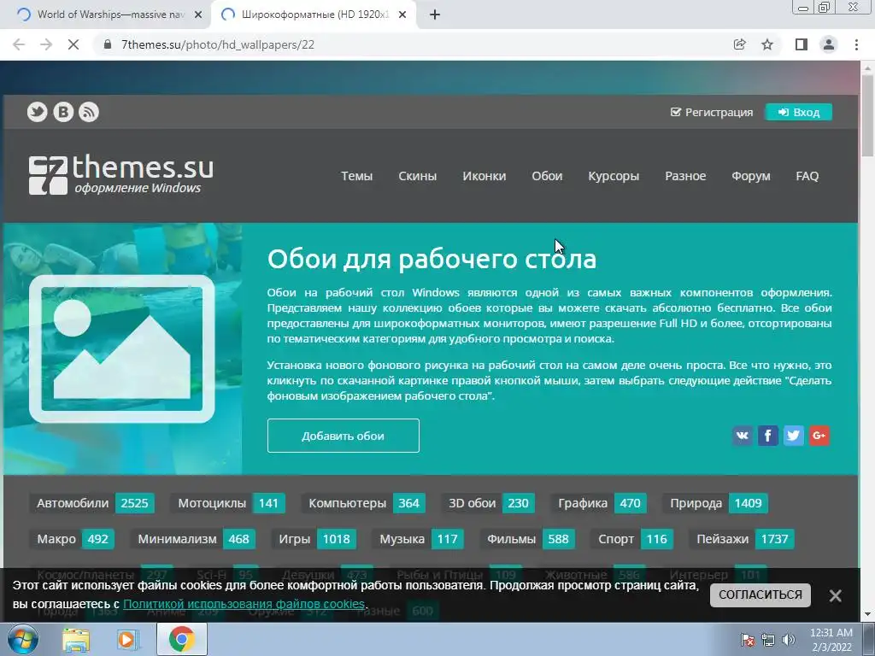Toggle Chrome side panel icon
875x656 pixels.
802,44
